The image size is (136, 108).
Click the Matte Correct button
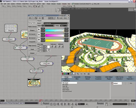[x=32, y=27]
